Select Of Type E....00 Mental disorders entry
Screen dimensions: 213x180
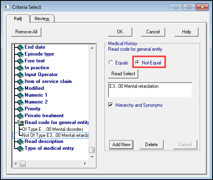coord(53,129)
